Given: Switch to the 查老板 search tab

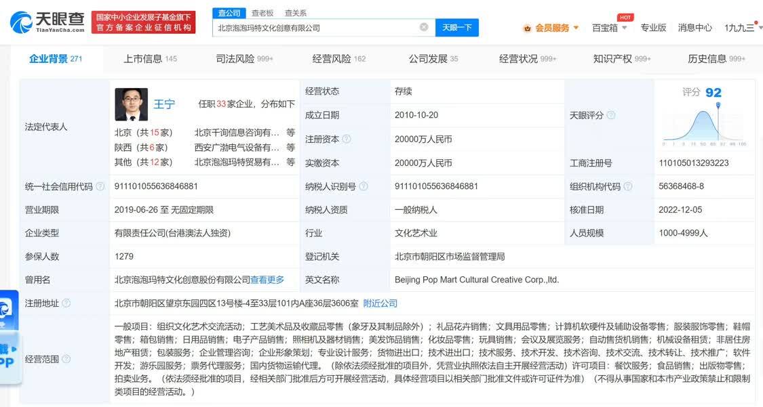Looking at the screenshot, I should [x=262, y=13].
